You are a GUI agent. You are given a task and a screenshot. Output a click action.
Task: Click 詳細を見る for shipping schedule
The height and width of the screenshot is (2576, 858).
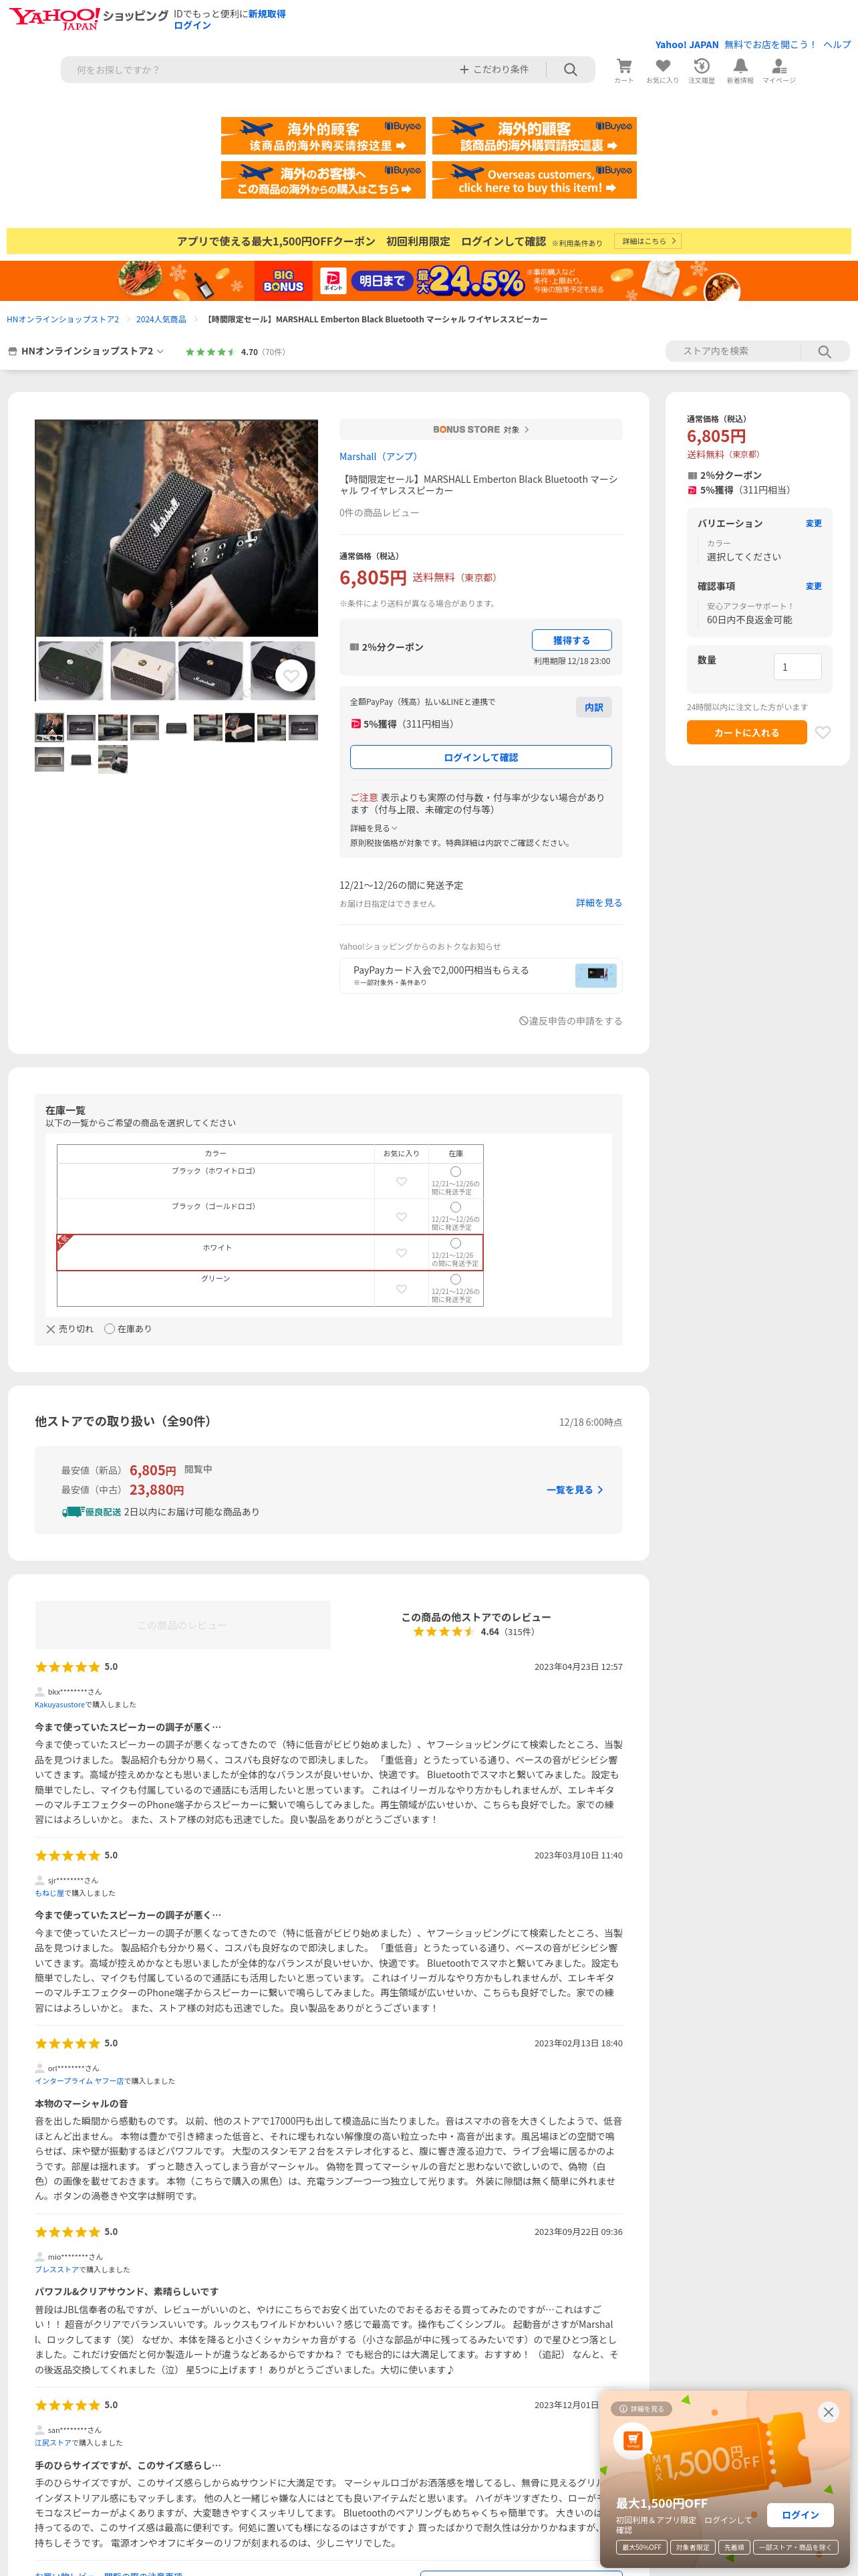(x=598, y=903)
